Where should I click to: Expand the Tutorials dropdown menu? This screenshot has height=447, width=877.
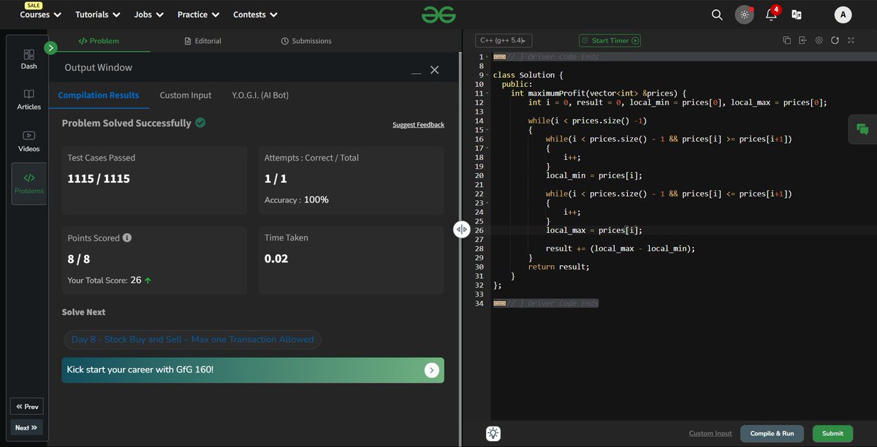point(97,15)
